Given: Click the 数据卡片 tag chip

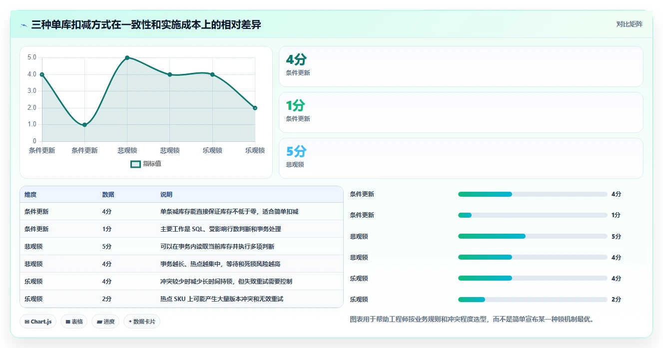Looking at the screenshot, I should [x=141, y=322].
